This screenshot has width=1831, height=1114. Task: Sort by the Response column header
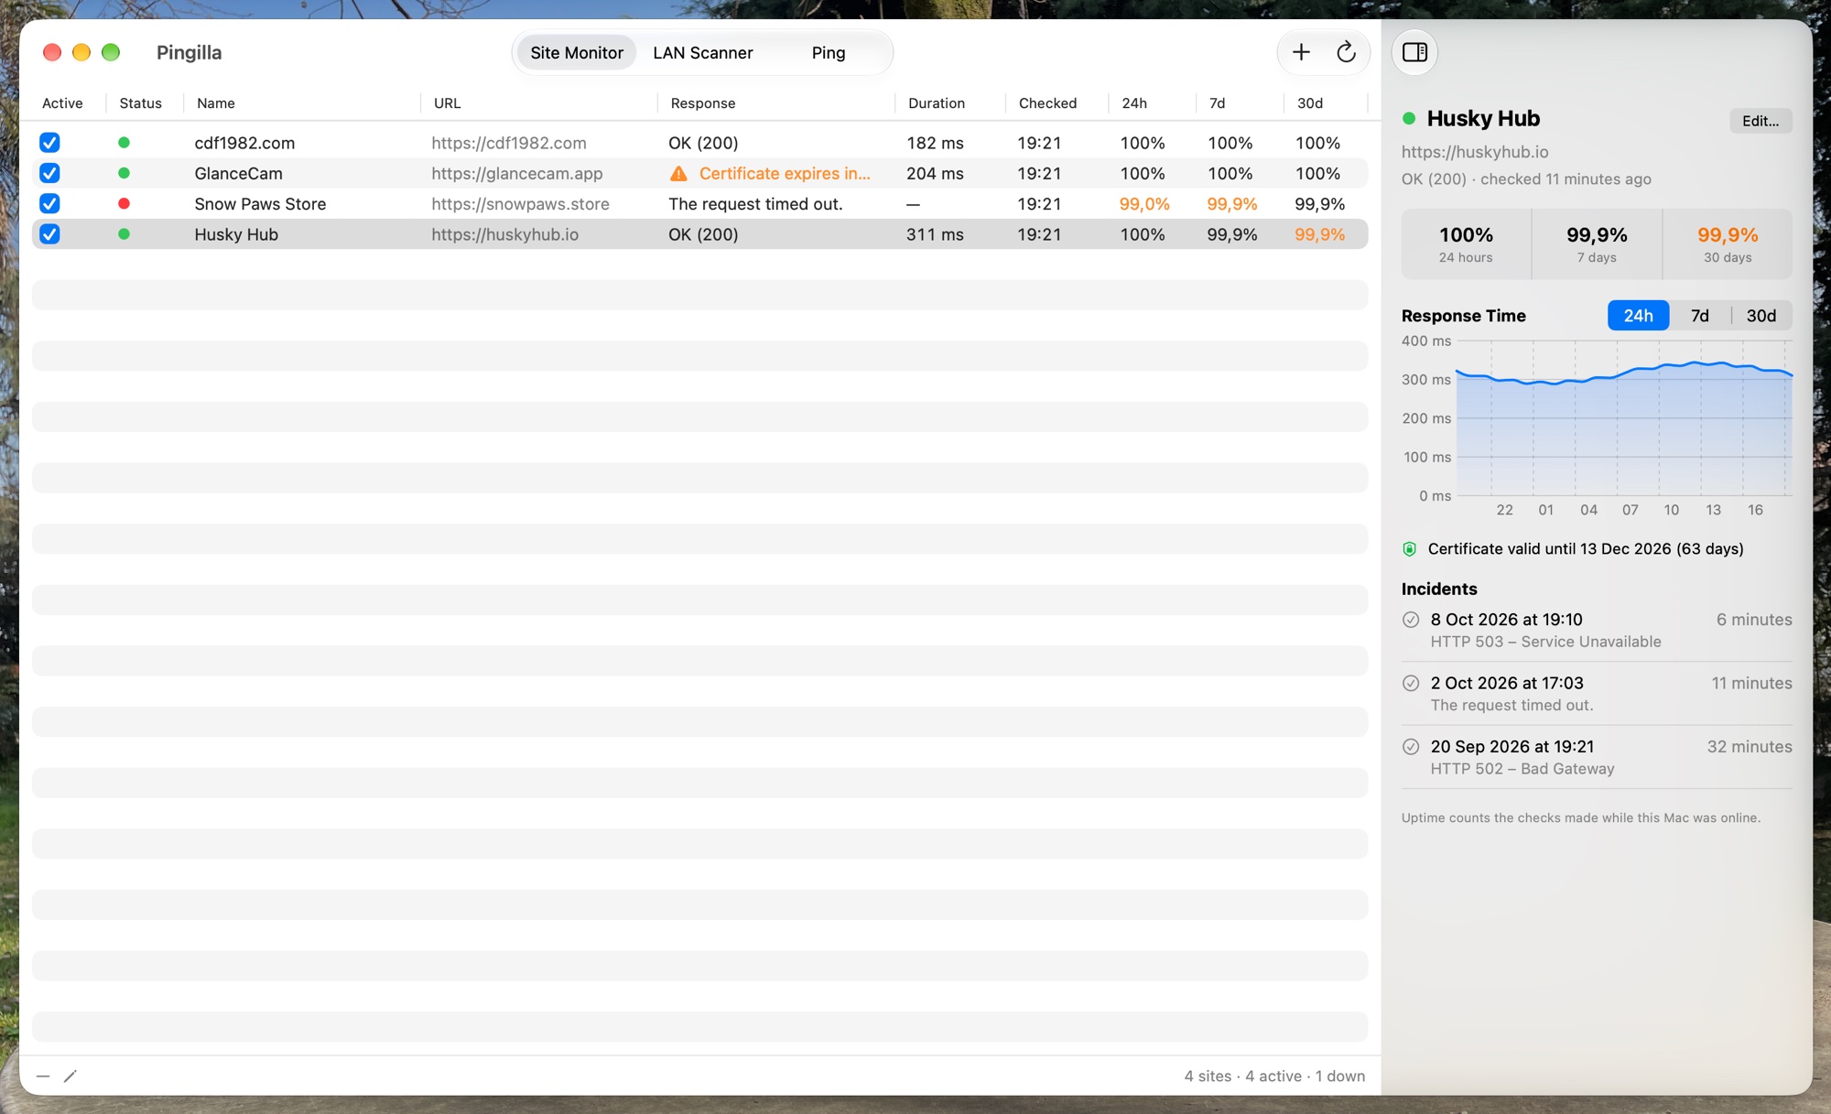(703, 103)
